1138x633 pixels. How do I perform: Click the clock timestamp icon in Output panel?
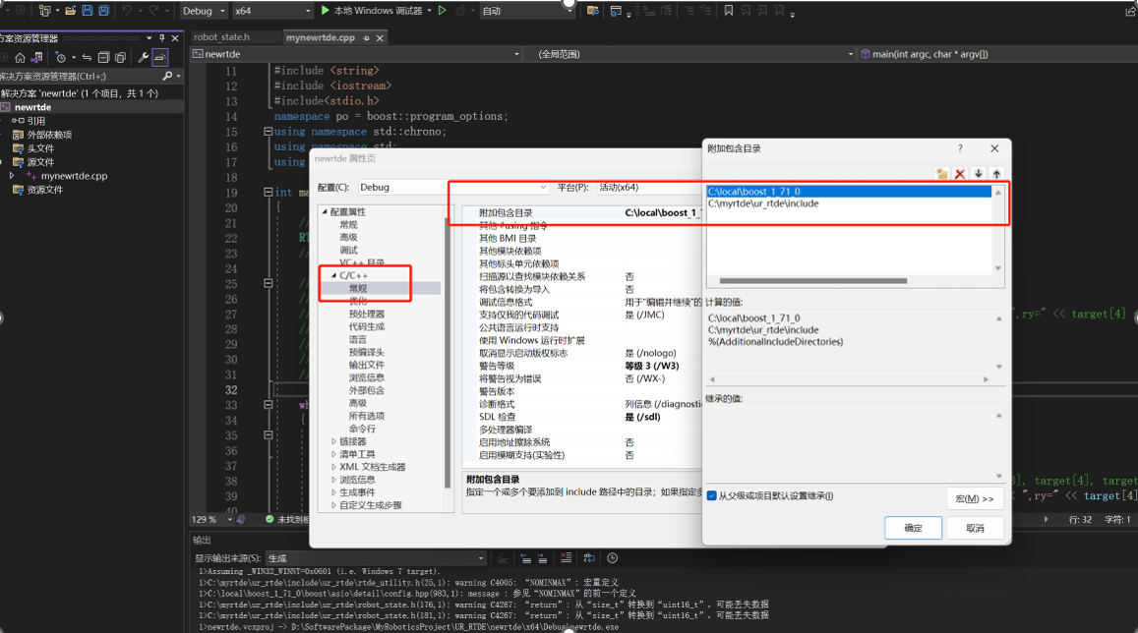pos(613,557)
